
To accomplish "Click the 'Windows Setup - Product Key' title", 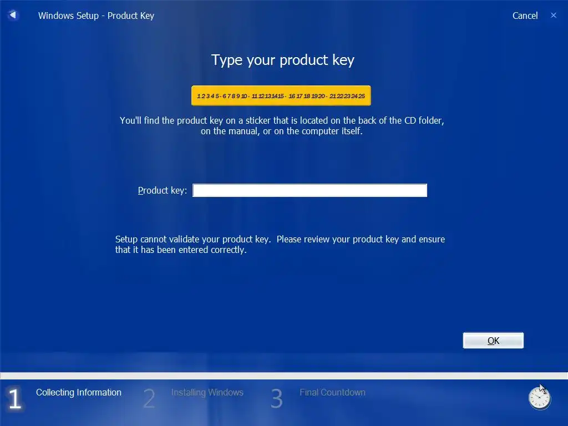I will (96, 16).
